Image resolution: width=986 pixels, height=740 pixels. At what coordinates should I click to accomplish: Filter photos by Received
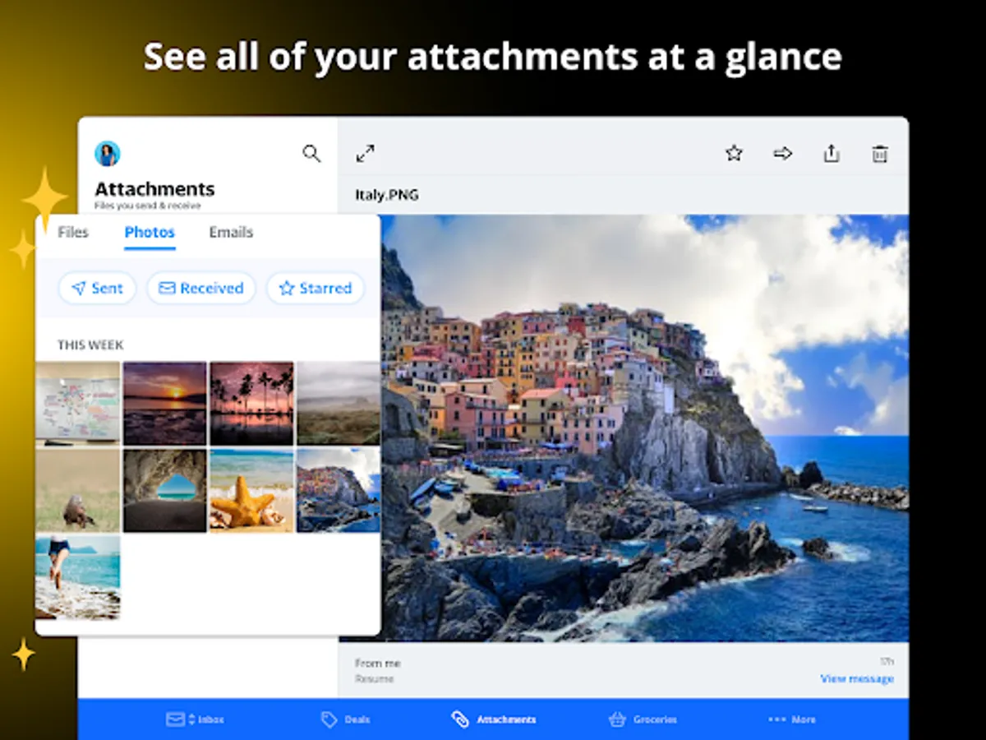[201, 288]
